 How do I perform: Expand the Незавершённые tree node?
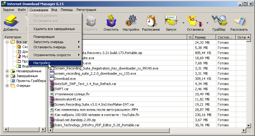tap(7, 71)
